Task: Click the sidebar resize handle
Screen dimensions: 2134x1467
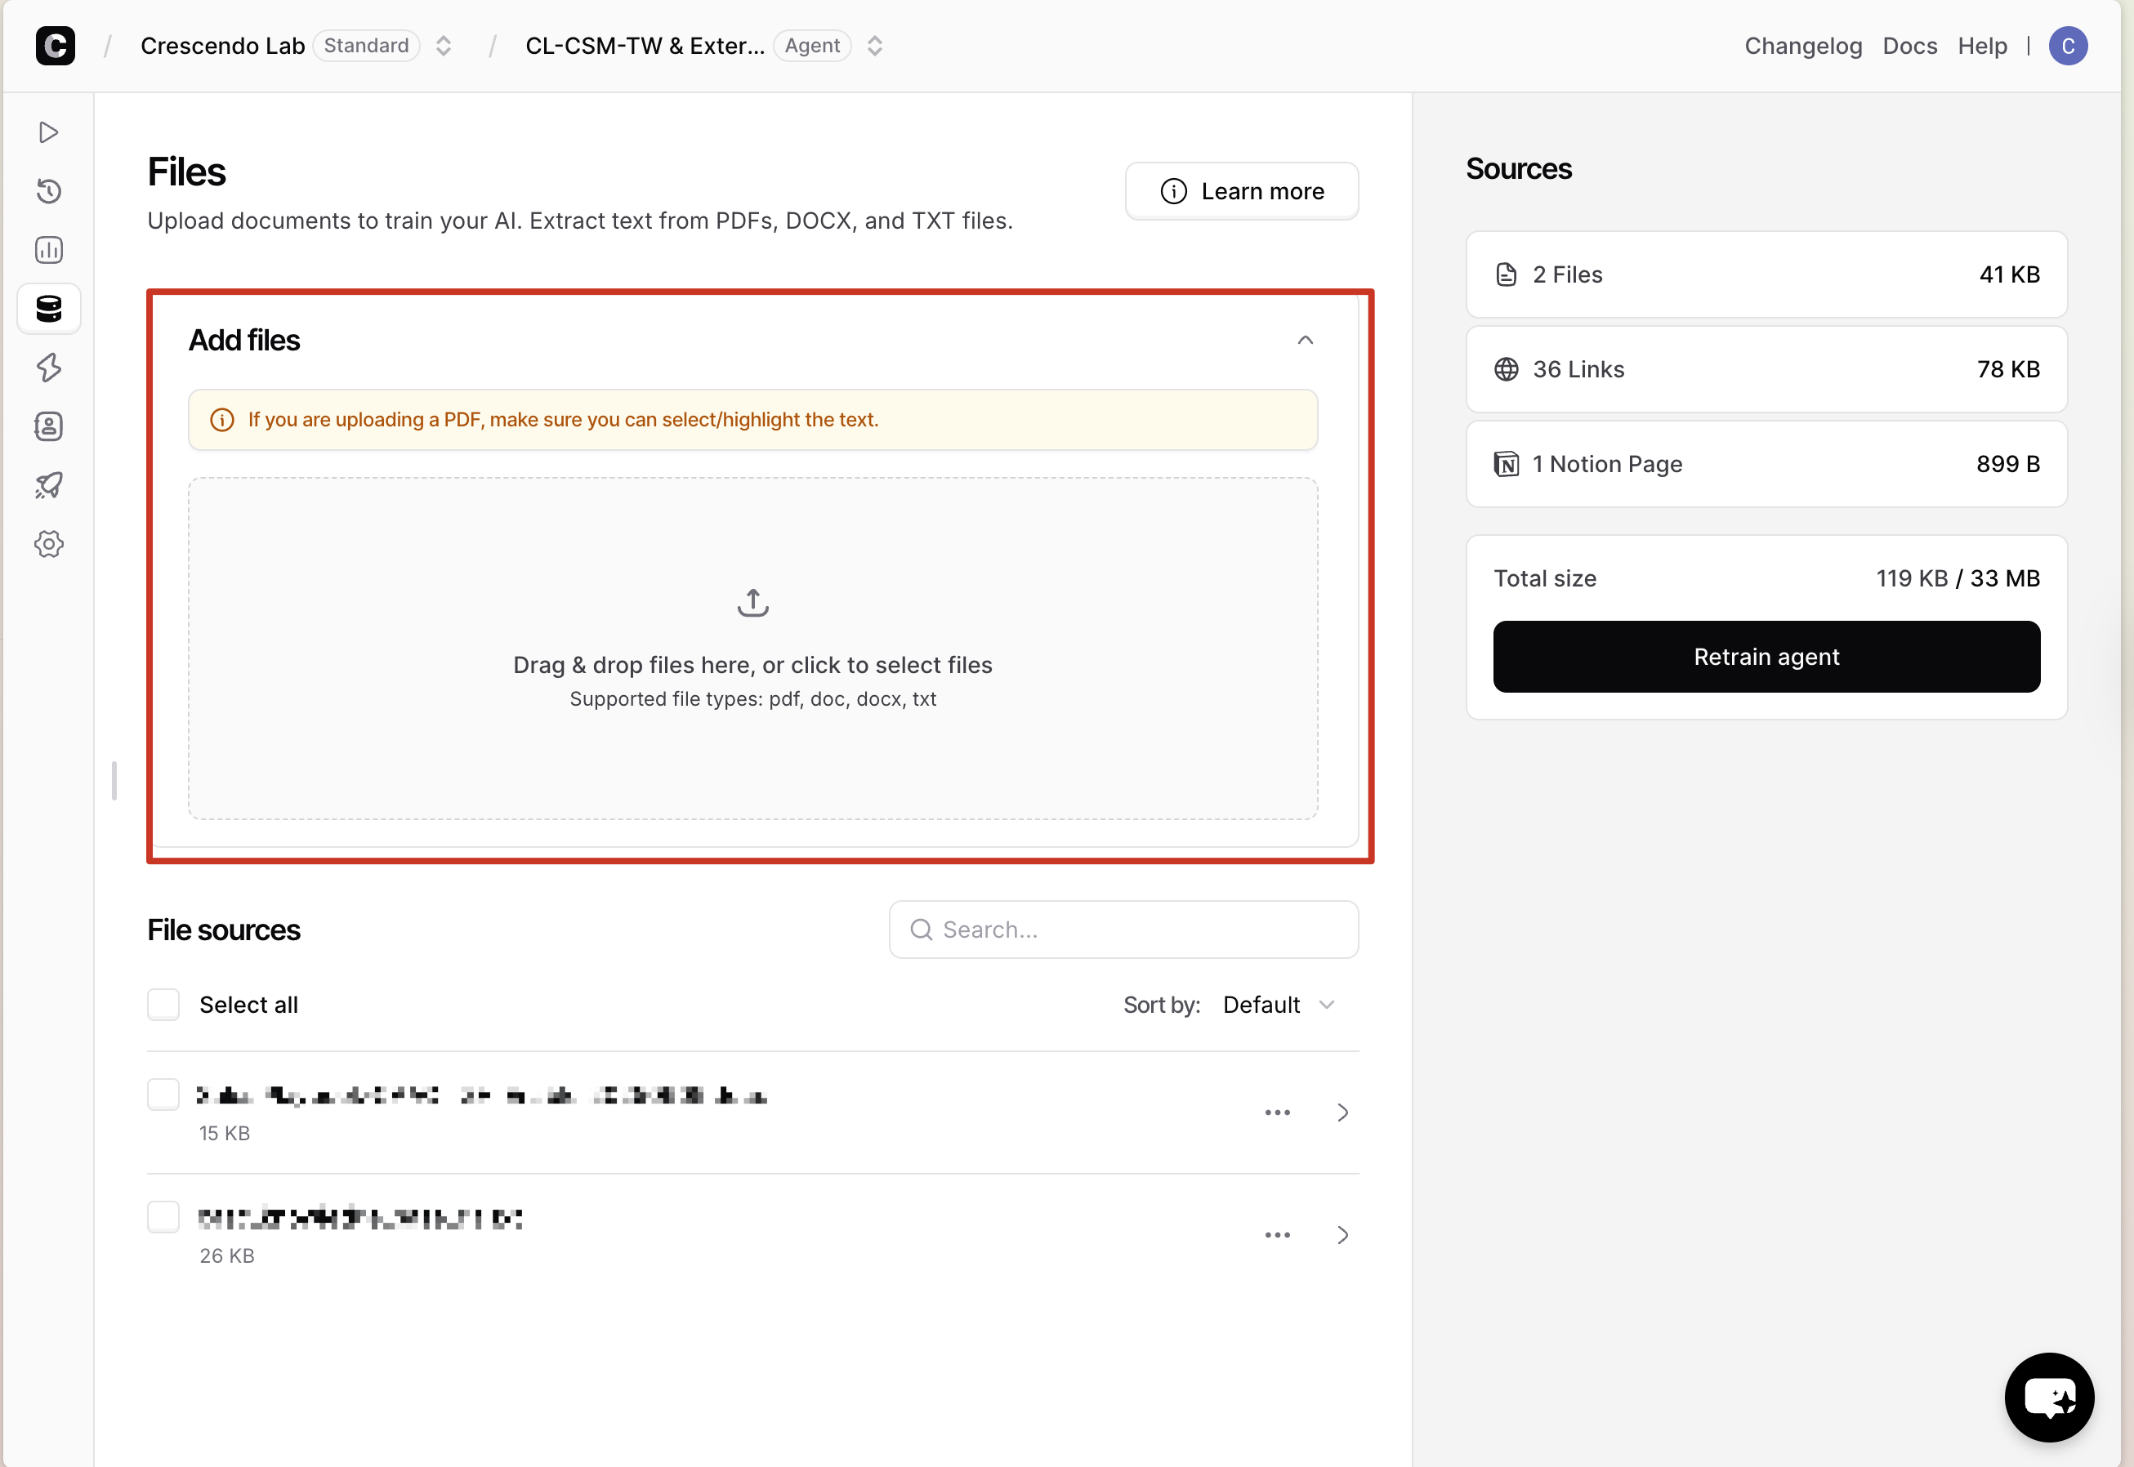Action: tap(114, 780)
